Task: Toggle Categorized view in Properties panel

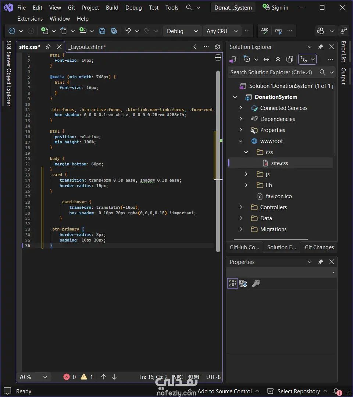Action: (232, 283)
